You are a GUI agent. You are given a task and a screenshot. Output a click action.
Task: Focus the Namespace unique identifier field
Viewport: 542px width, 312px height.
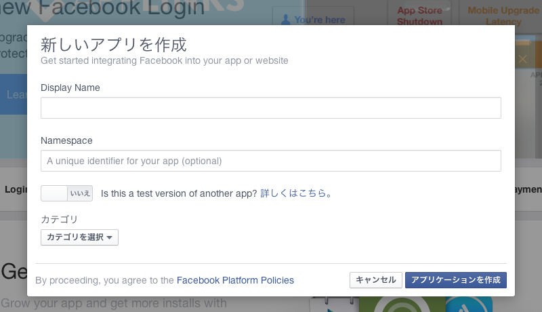click(270, 161)
